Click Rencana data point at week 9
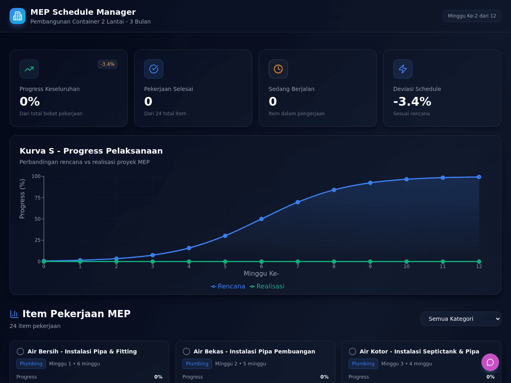 click(x=370, y=183)
